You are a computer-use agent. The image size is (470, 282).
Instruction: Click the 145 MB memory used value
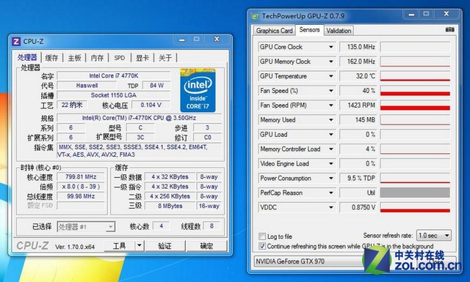click(x=358, y=120)
